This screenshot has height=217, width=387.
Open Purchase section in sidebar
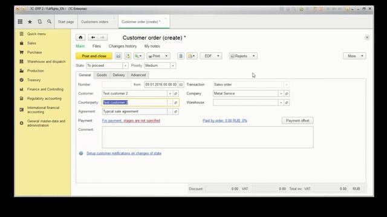coord(34,52)
